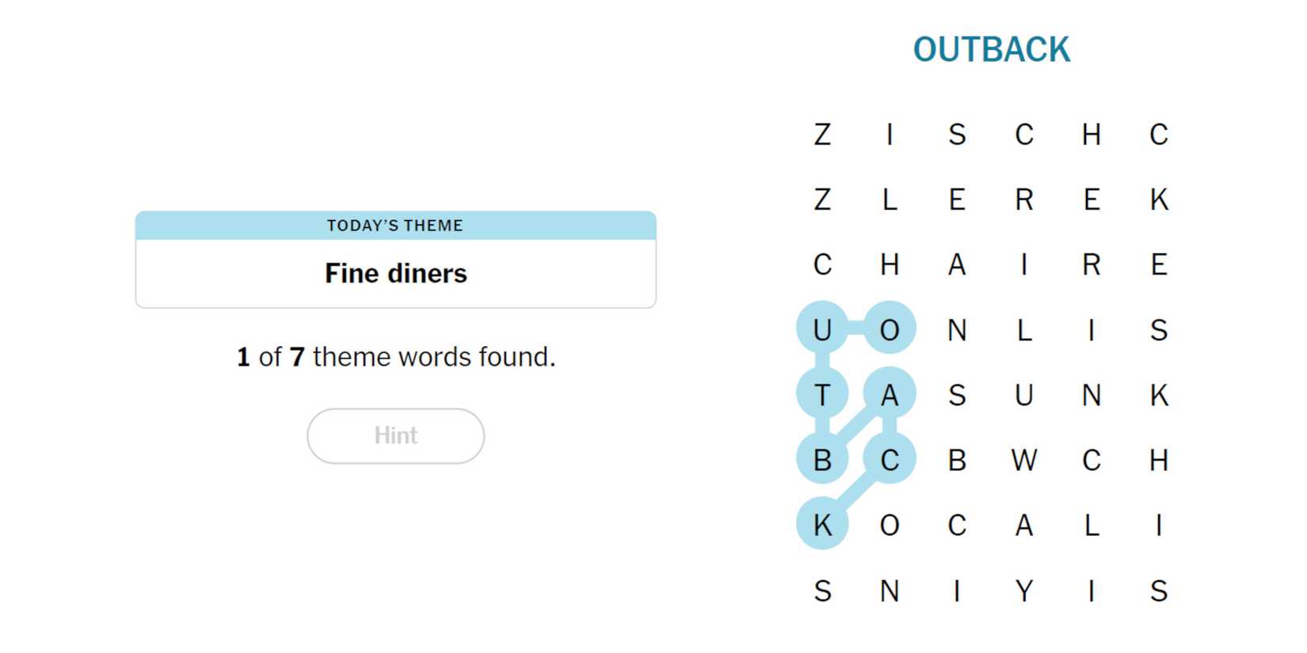Select the letter W in the grid
Screen dimensions: 1307x653
pos(1023,459)
